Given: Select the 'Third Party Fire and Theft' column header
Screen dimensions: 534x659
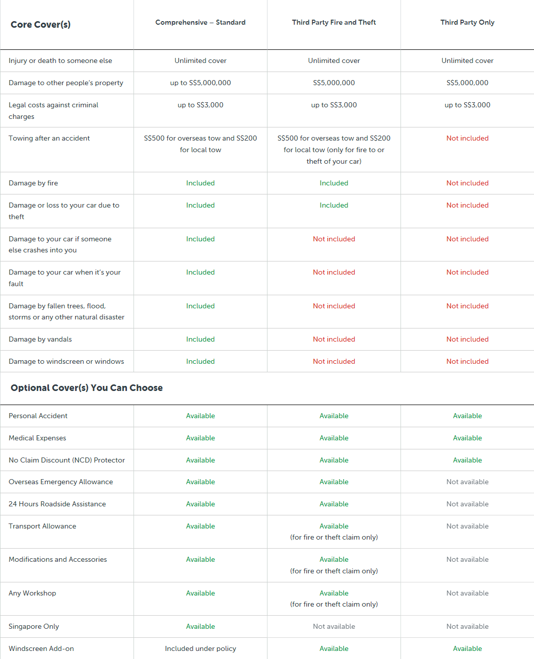Looking at the screenshot, I should coord(334,22).
